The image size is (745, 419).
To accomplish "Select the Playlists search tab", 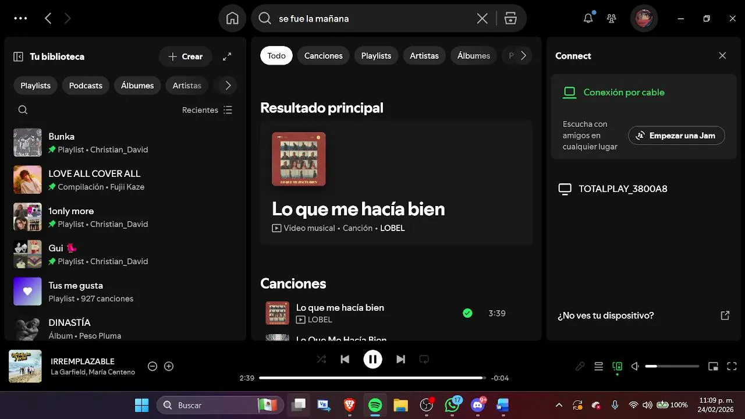I will [376, 56].
